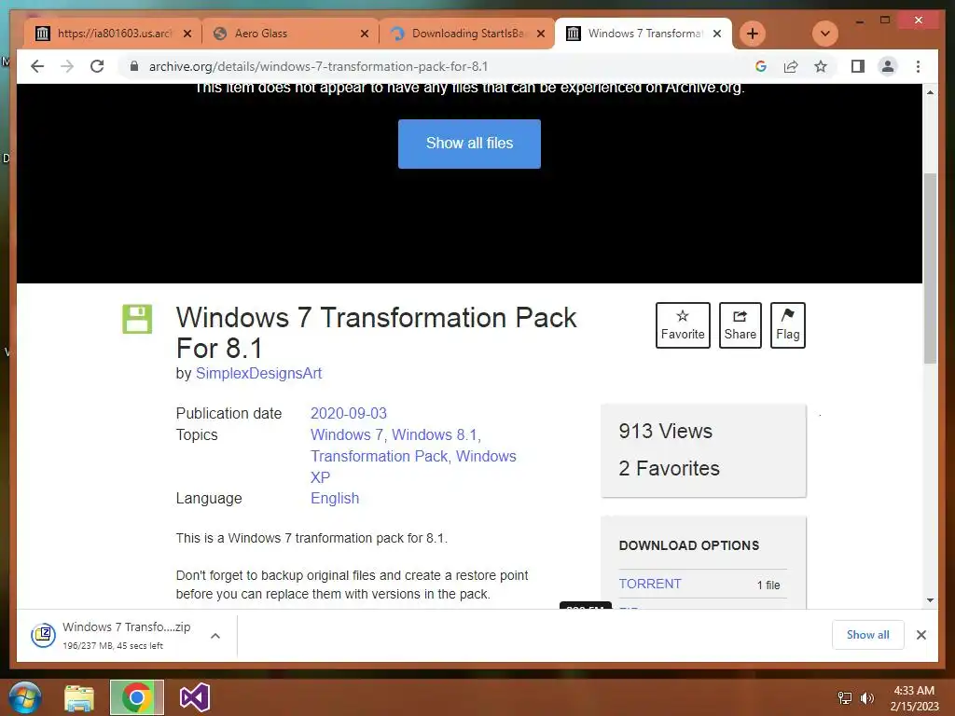Close the Downloading StartIsBack tab
This screenshot has width=955, height=716.
pos(540,34)
